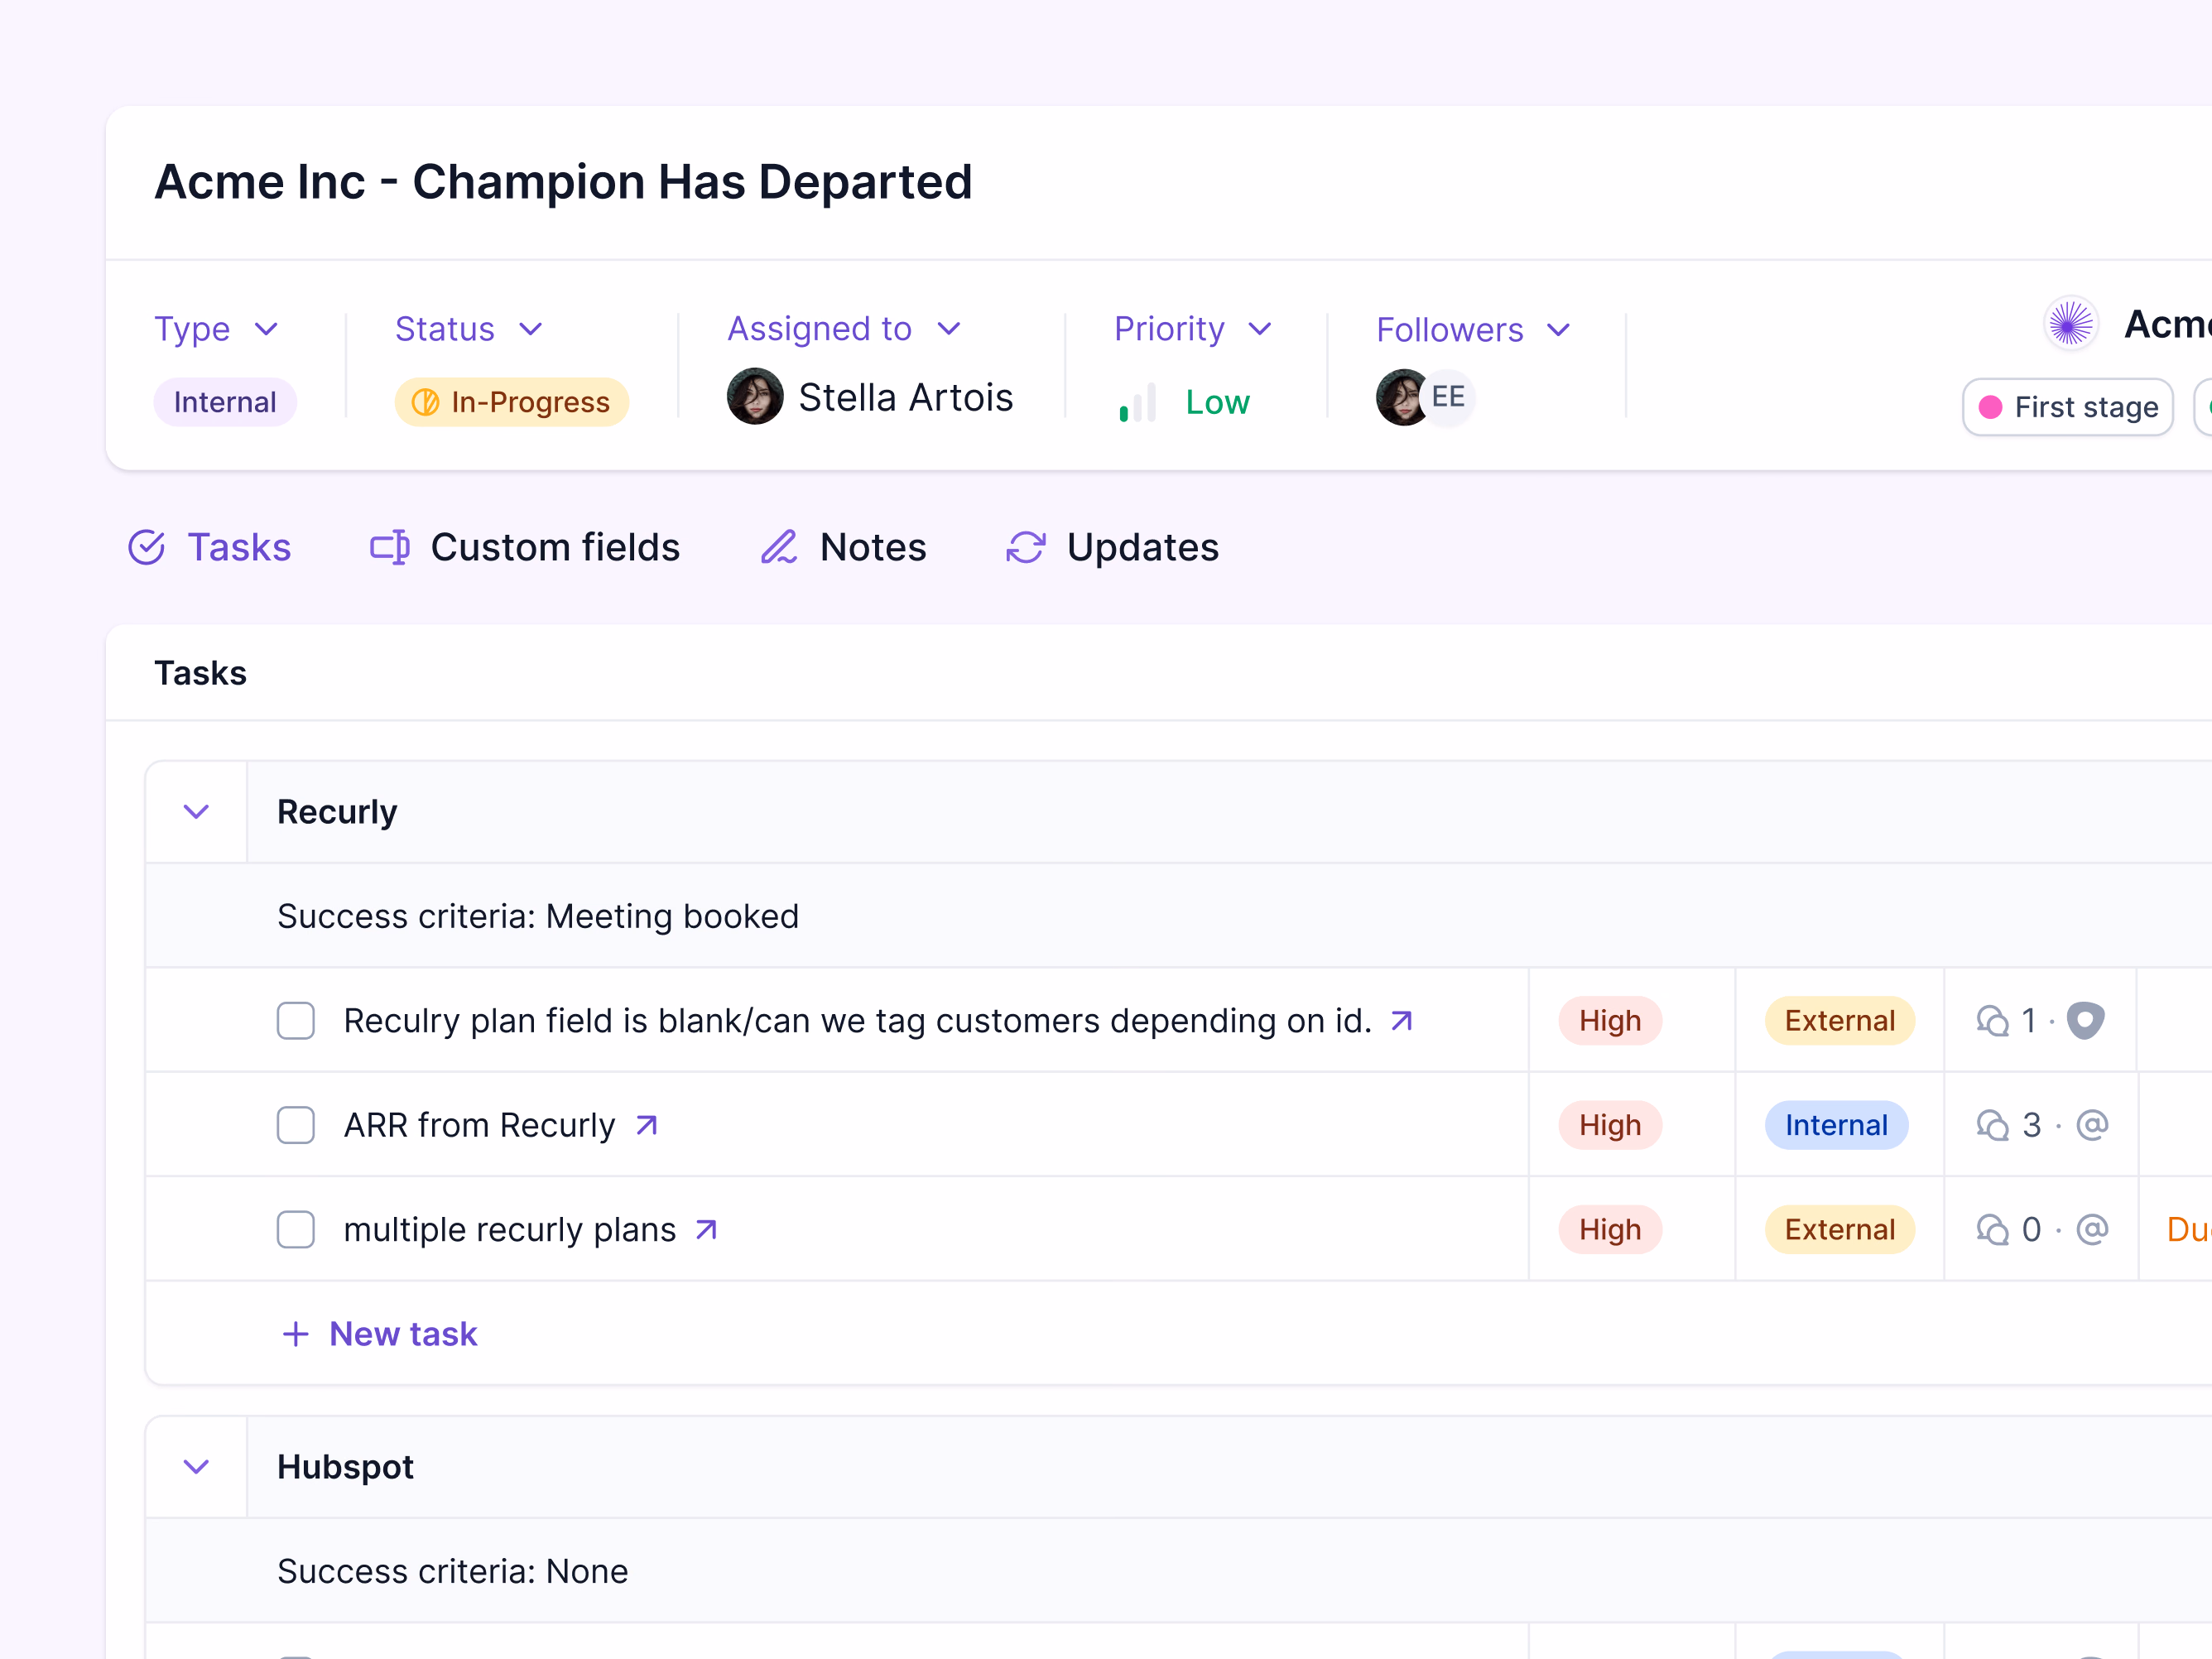Click the multiple recurly plans task title
The height and width of the screenshot is (1659, 2212).
pos(510,1229)
